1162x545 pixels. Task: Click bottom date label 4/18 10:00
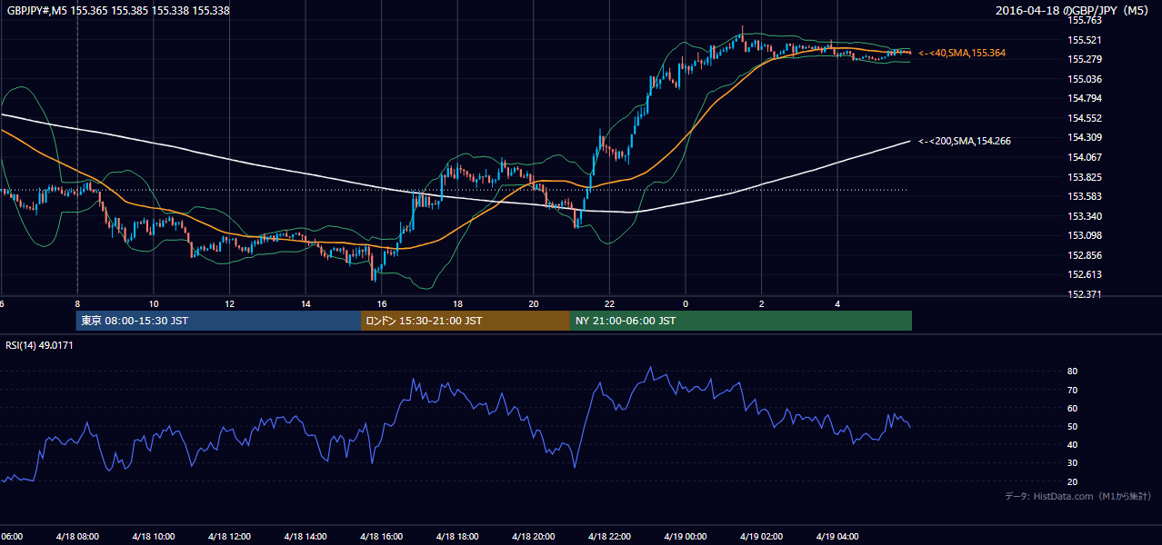[153, 537]
